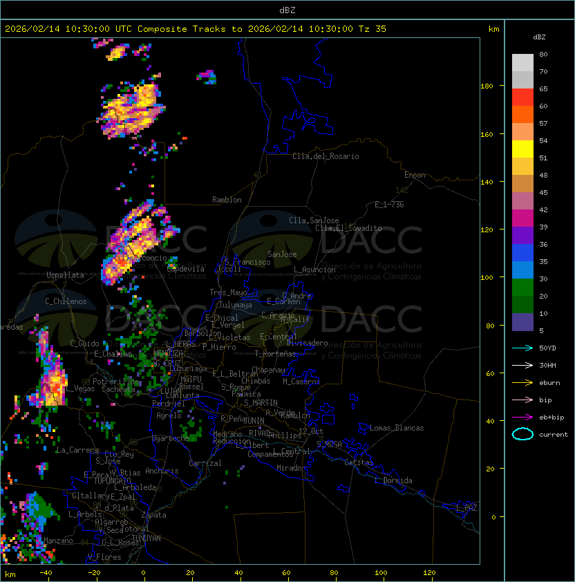Select the dark green 10-20 dBZ swatch
The height and width of the screenshot is (582, 575).
[522, 304]
